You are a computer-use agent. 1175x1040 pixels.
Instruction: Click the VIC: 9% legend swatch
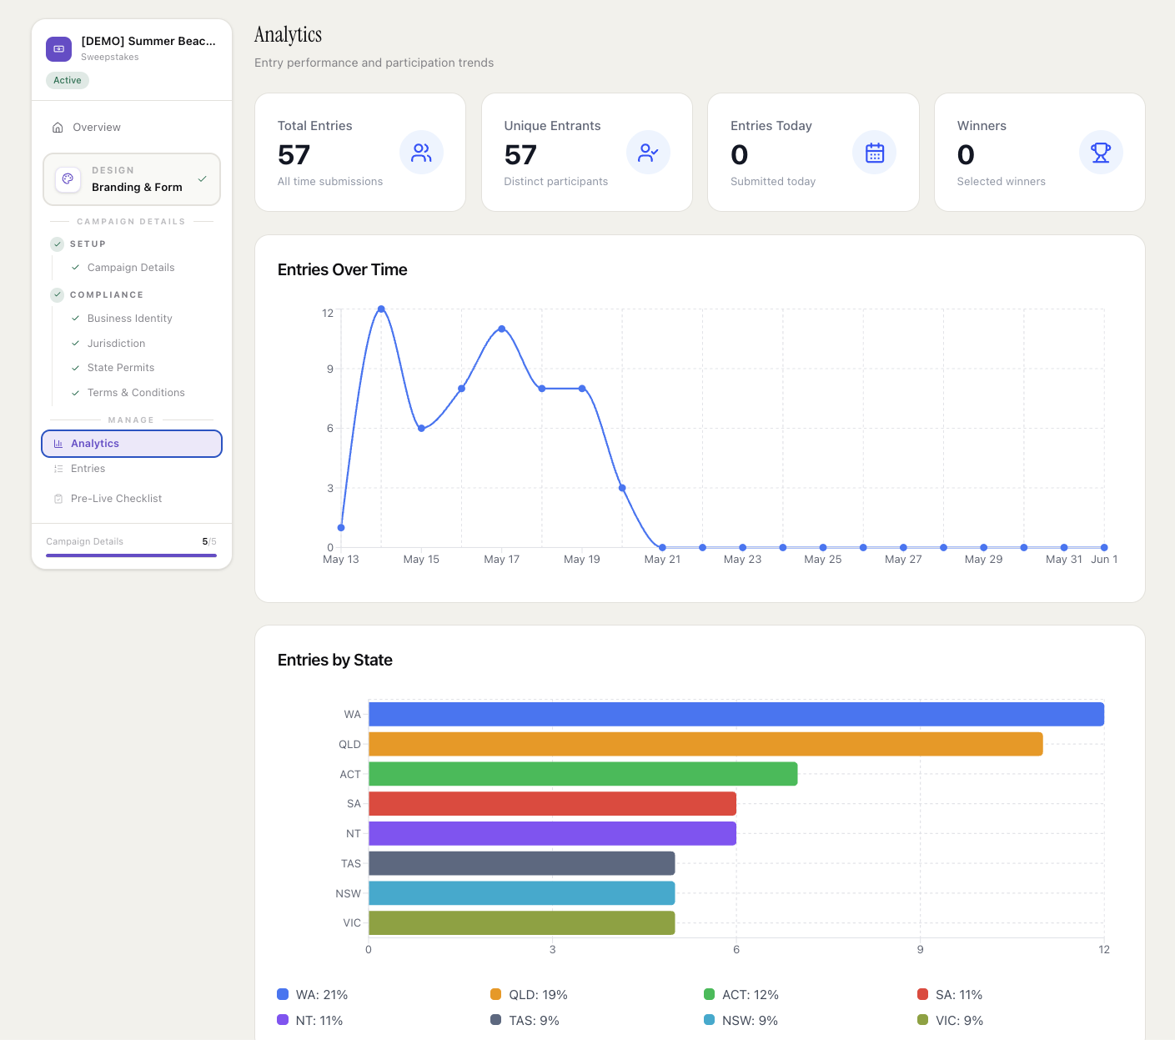tap(923, 1020)
